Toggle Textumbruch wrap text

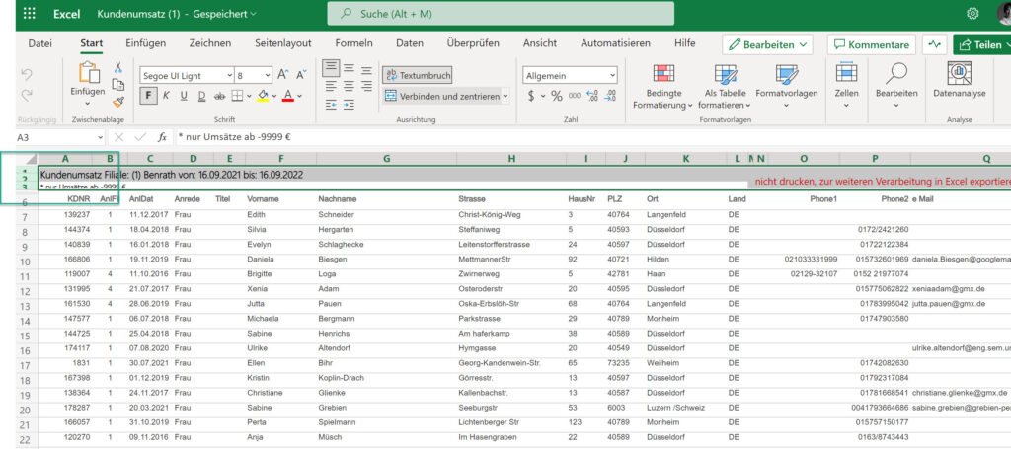417,75
